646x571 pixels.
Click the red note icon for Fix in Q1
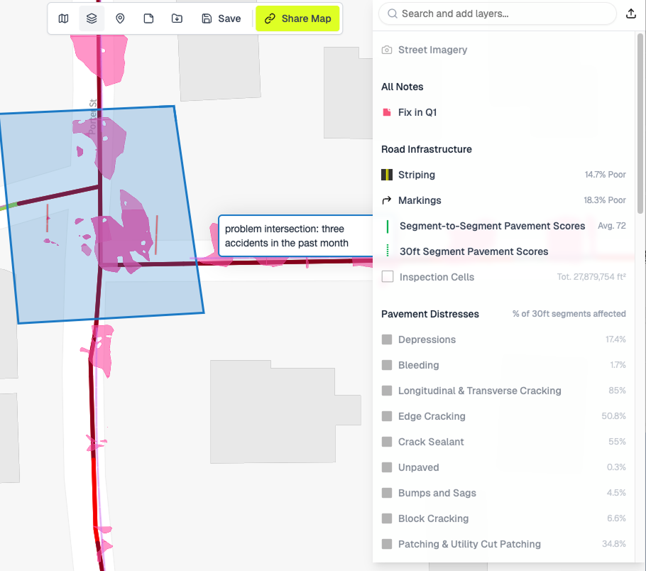[387, 112]
